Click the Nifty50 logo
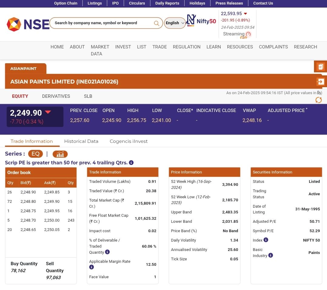The image size is (327, 290). click(201, 21)
